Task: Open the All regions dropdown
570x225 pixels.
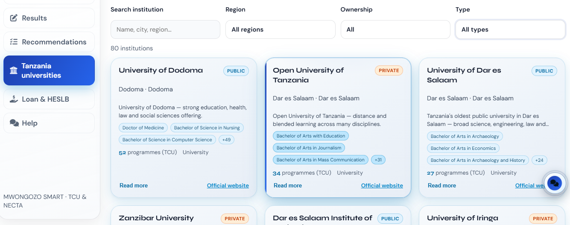Action: click(281, 29)
